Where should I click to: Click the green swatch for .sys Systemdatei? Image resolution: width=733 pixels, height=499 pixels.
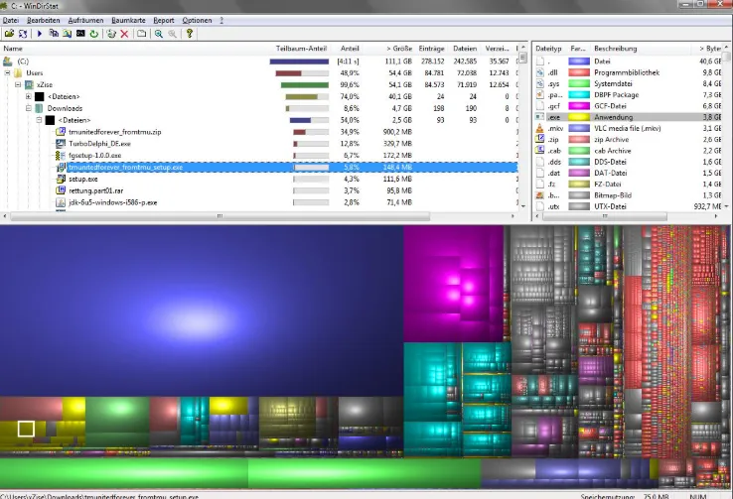[579, 83]
